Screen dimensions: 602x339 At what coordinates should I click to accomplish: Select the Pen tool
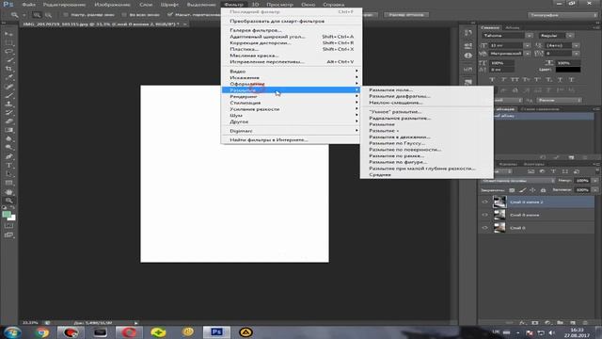point(8,156)
